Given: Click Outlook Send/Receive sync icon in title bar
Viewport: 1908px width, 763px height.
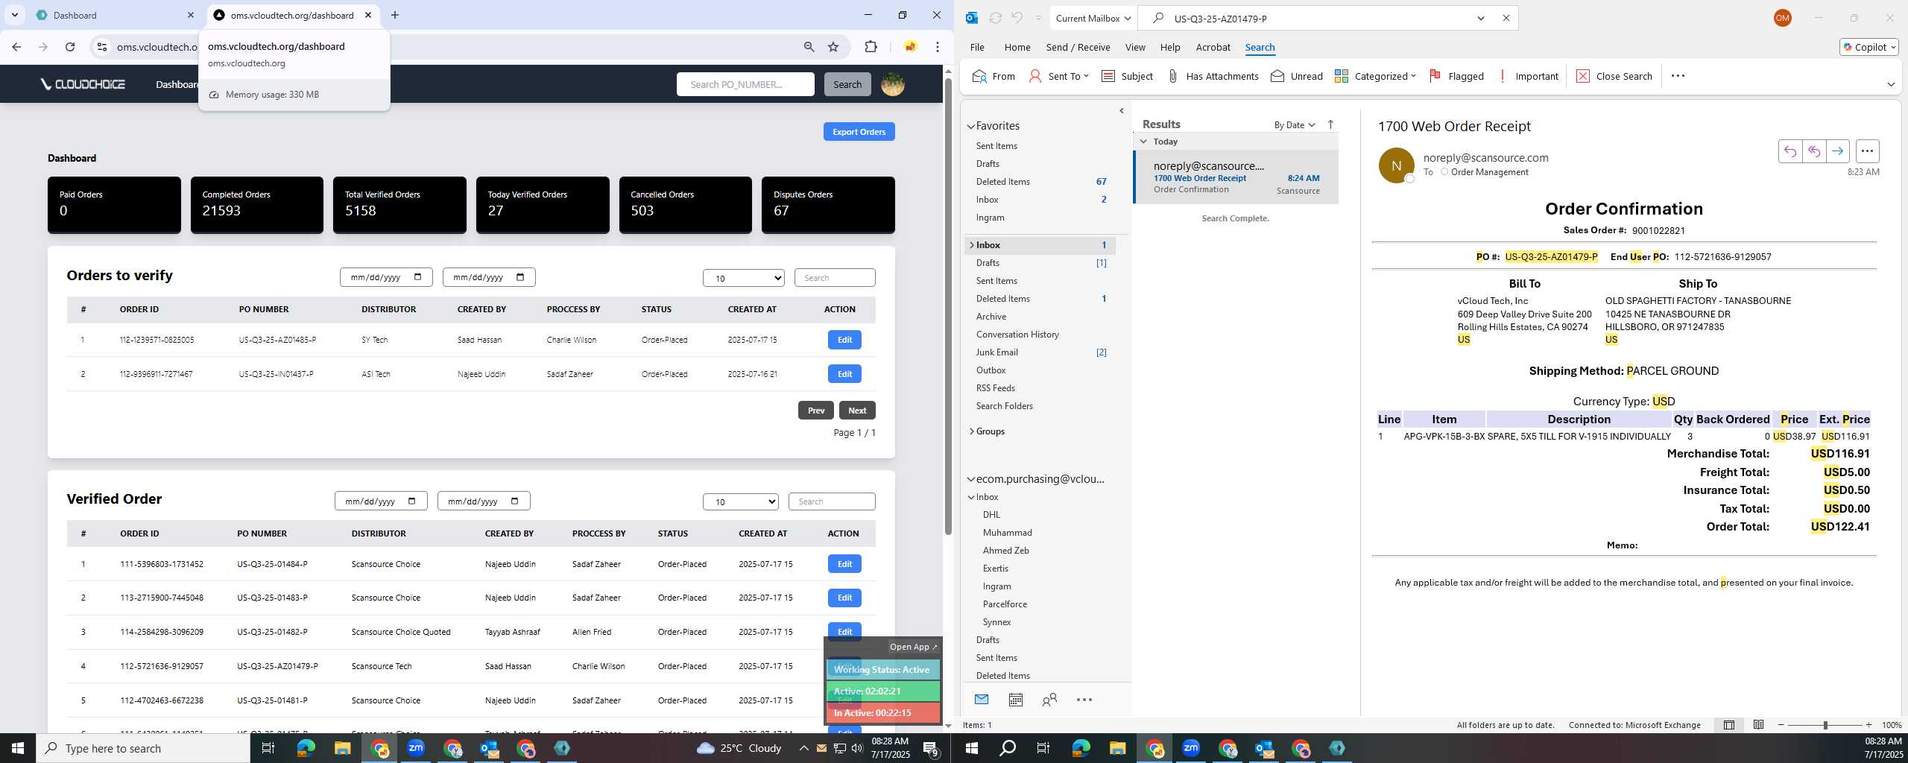Looking at the screenshot, I should point(995,18).
